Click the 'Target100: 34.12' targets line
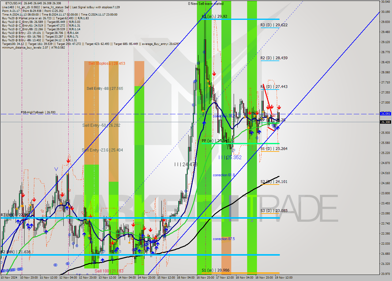This screenshot has height=281, width=392. [x=91, y=44]
